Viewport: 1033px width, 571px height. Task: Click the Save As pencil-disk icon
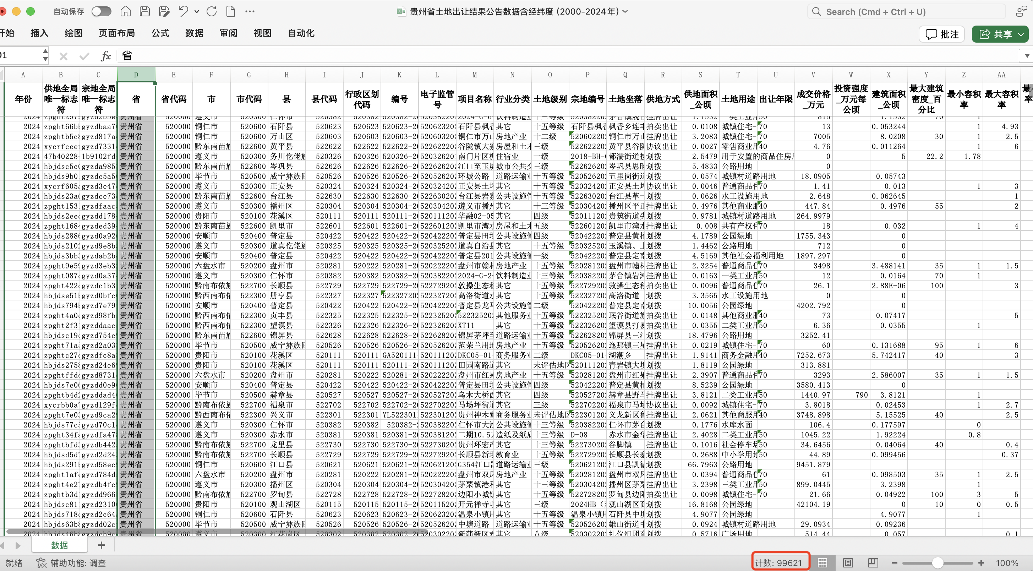pyautogui.click(x=164, y=12)
